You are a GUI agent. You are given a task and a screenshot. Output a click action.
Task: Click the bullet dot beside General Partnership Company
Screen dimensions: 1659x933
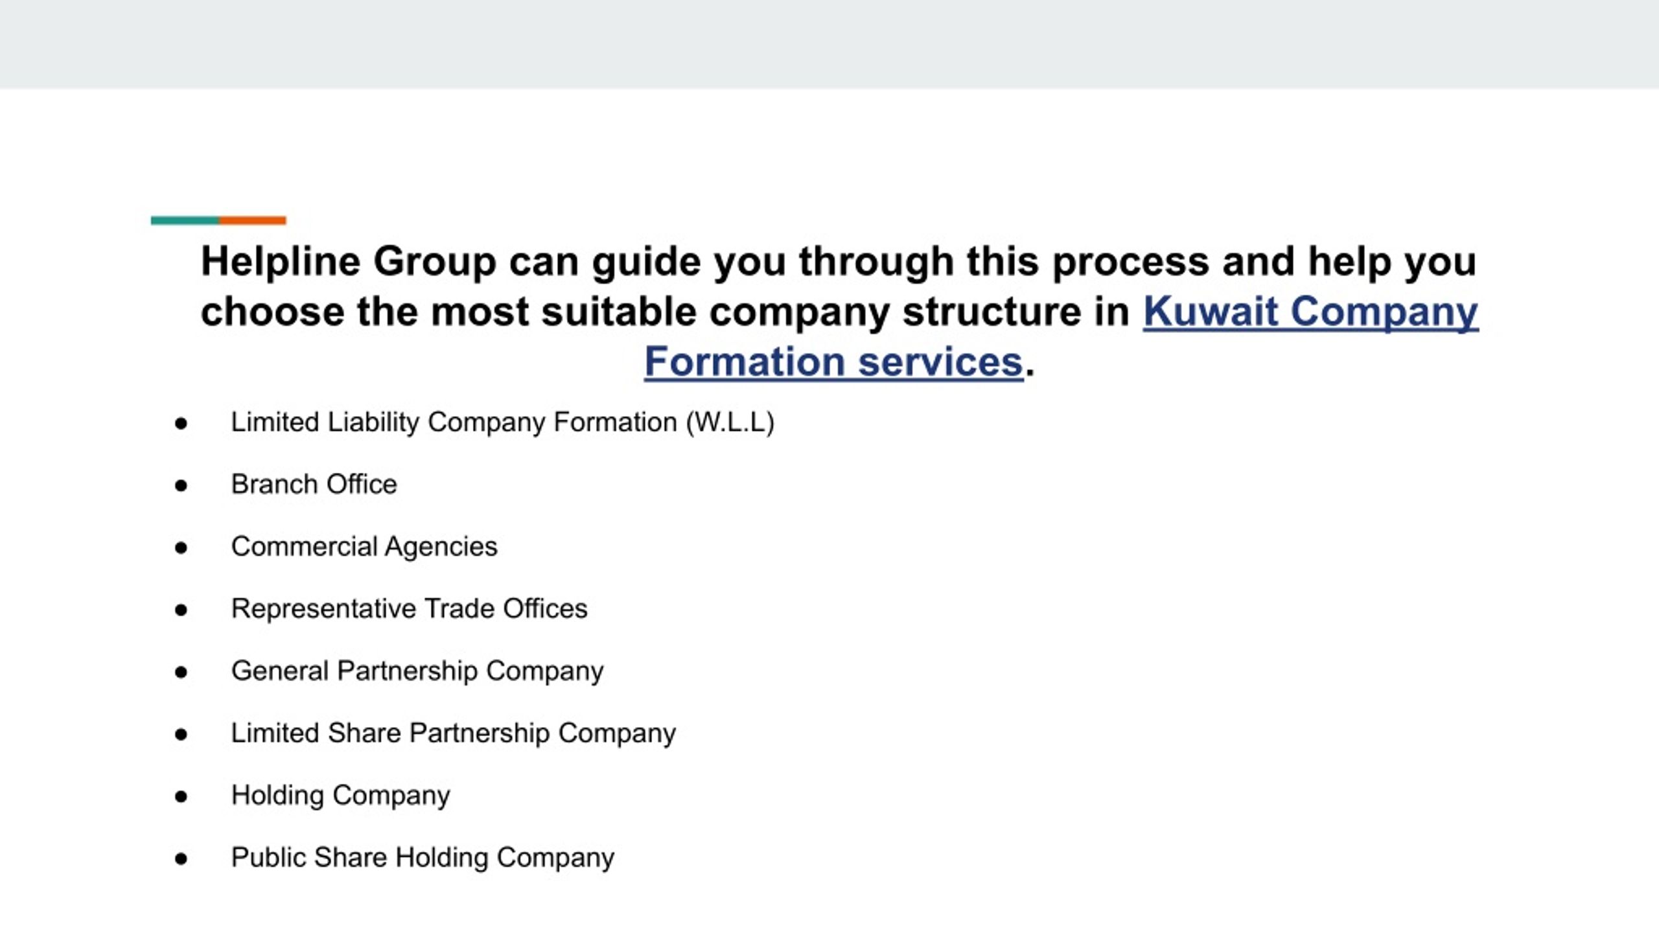pos(181,671)
